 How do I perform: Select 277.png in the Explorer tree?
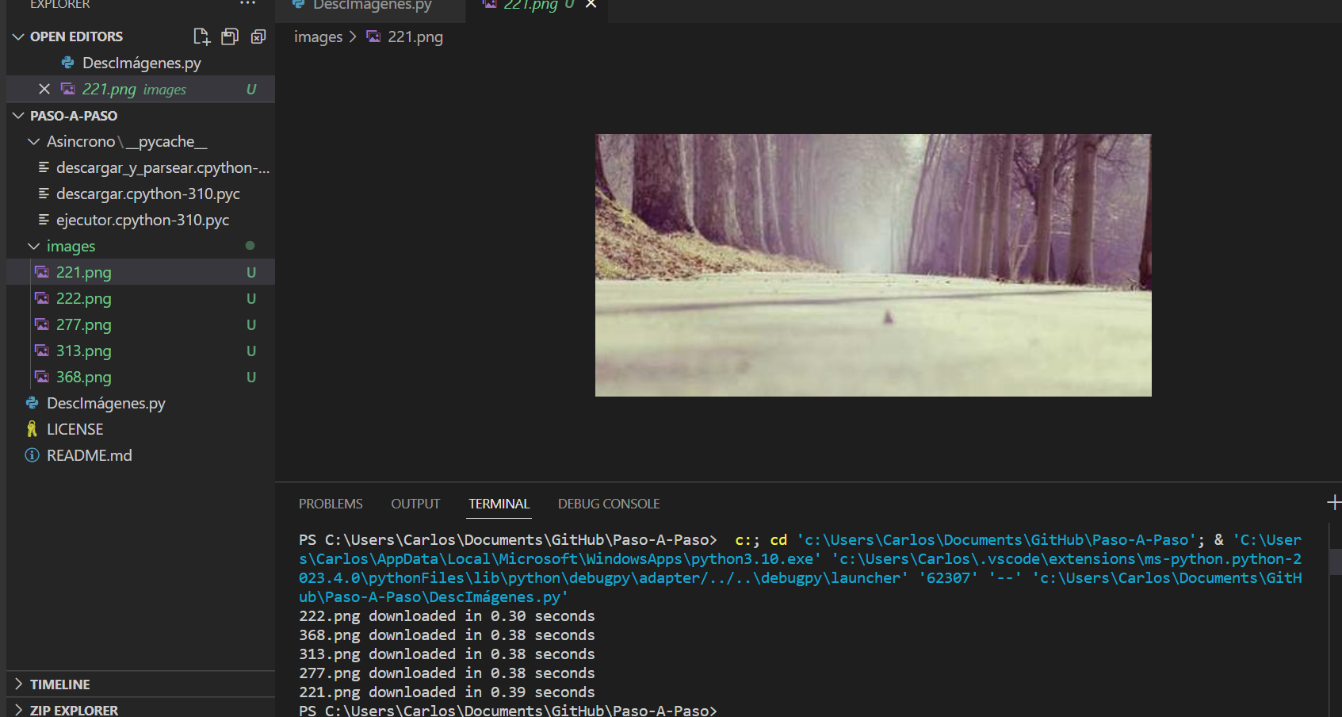click(x=84, y=324)
